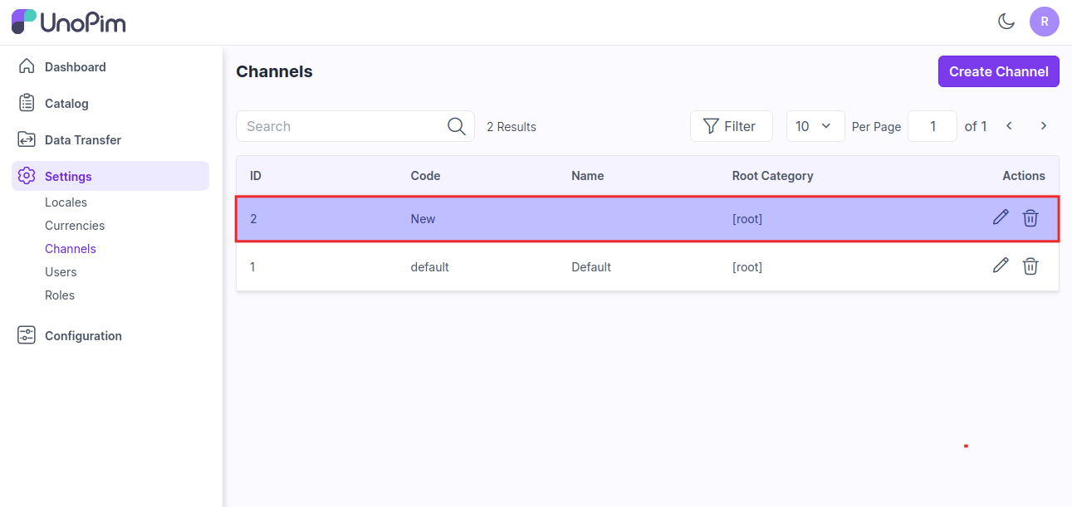Go to Data Transfer section
The image size is (1072, 507).
click(82, 140)
